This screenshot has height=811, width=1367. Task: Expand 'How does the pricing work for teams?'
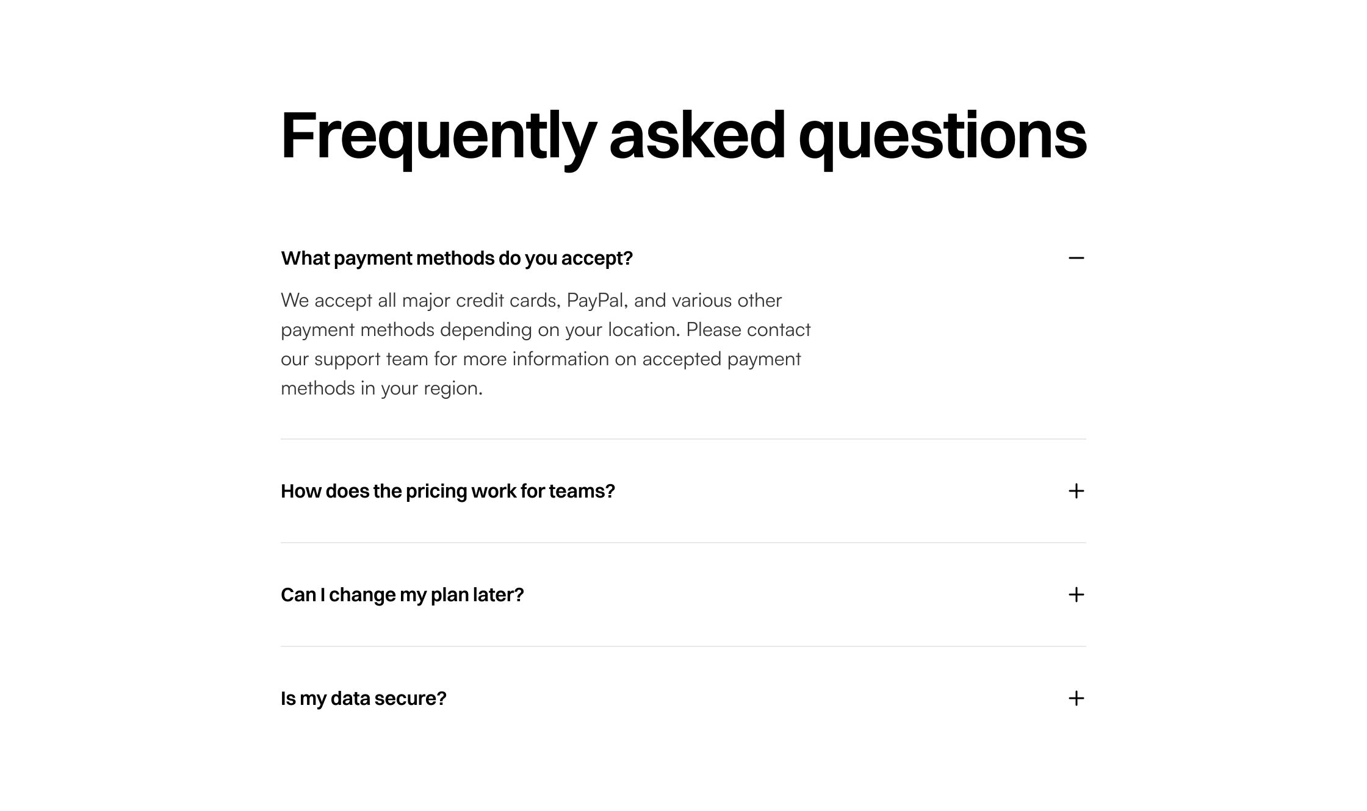click(x=683, y=491)
